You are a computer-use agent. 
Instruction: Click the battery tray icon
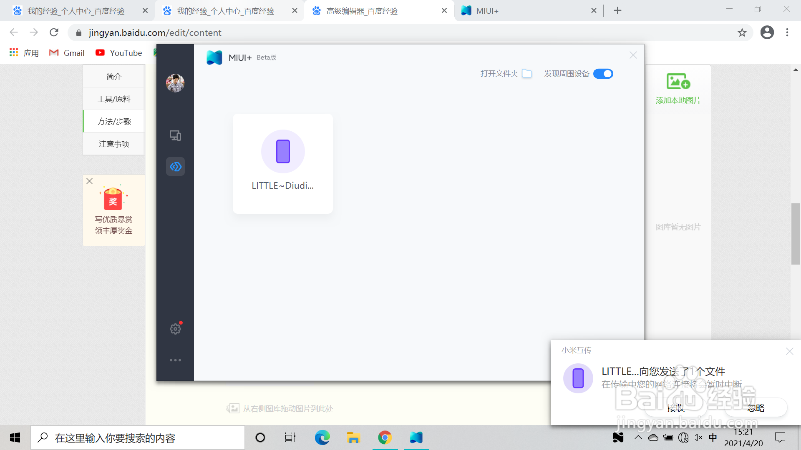click(x=668, y=437)
